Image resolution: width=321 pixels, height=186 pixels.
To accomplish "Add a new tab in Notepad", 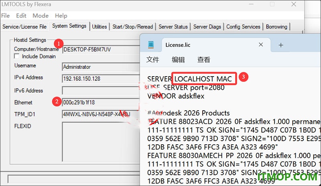I will (281, 45).
